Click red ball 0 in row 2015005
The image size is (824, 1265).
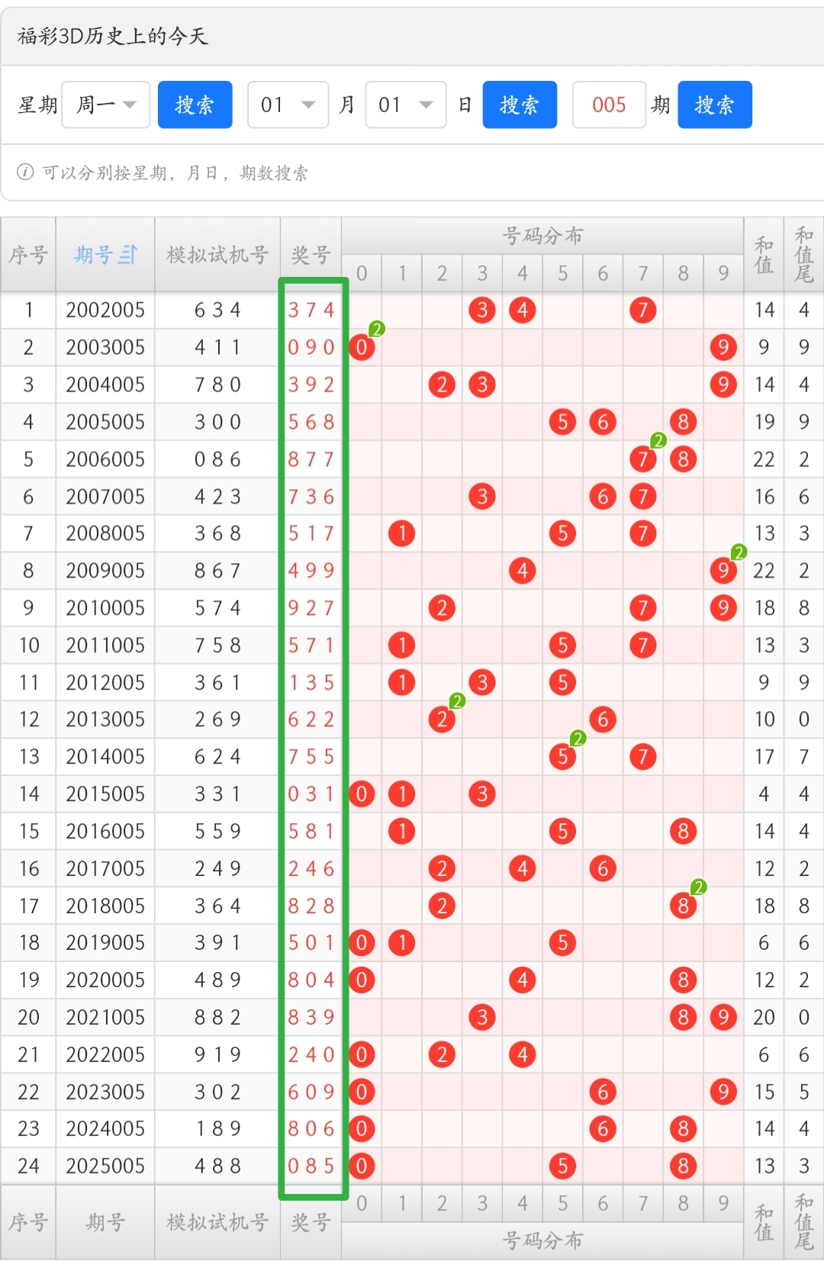(x=362, y=794)
